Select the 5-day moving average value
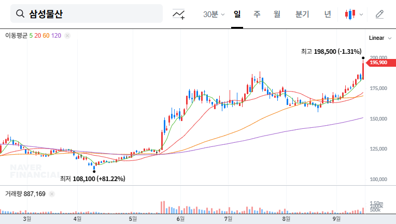 pyautogui.click(x=31, y=36)
